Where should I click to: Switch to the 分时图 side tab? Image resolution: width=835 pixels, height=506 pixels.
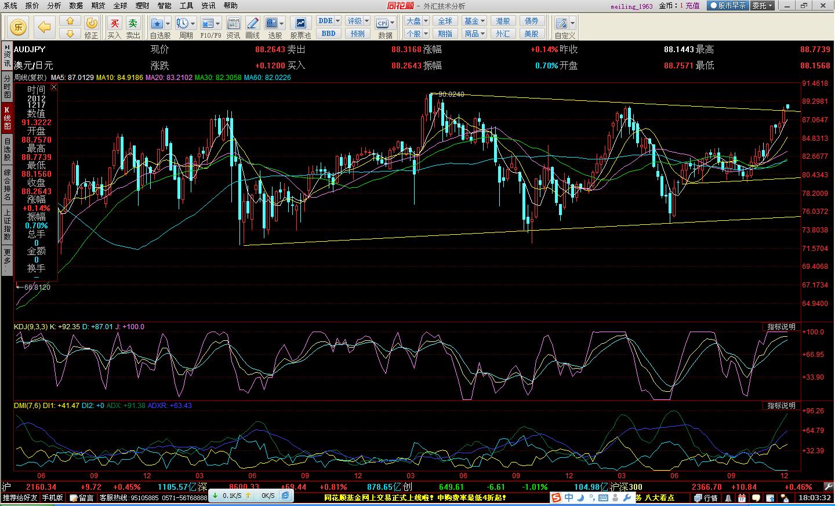[7, 86]
